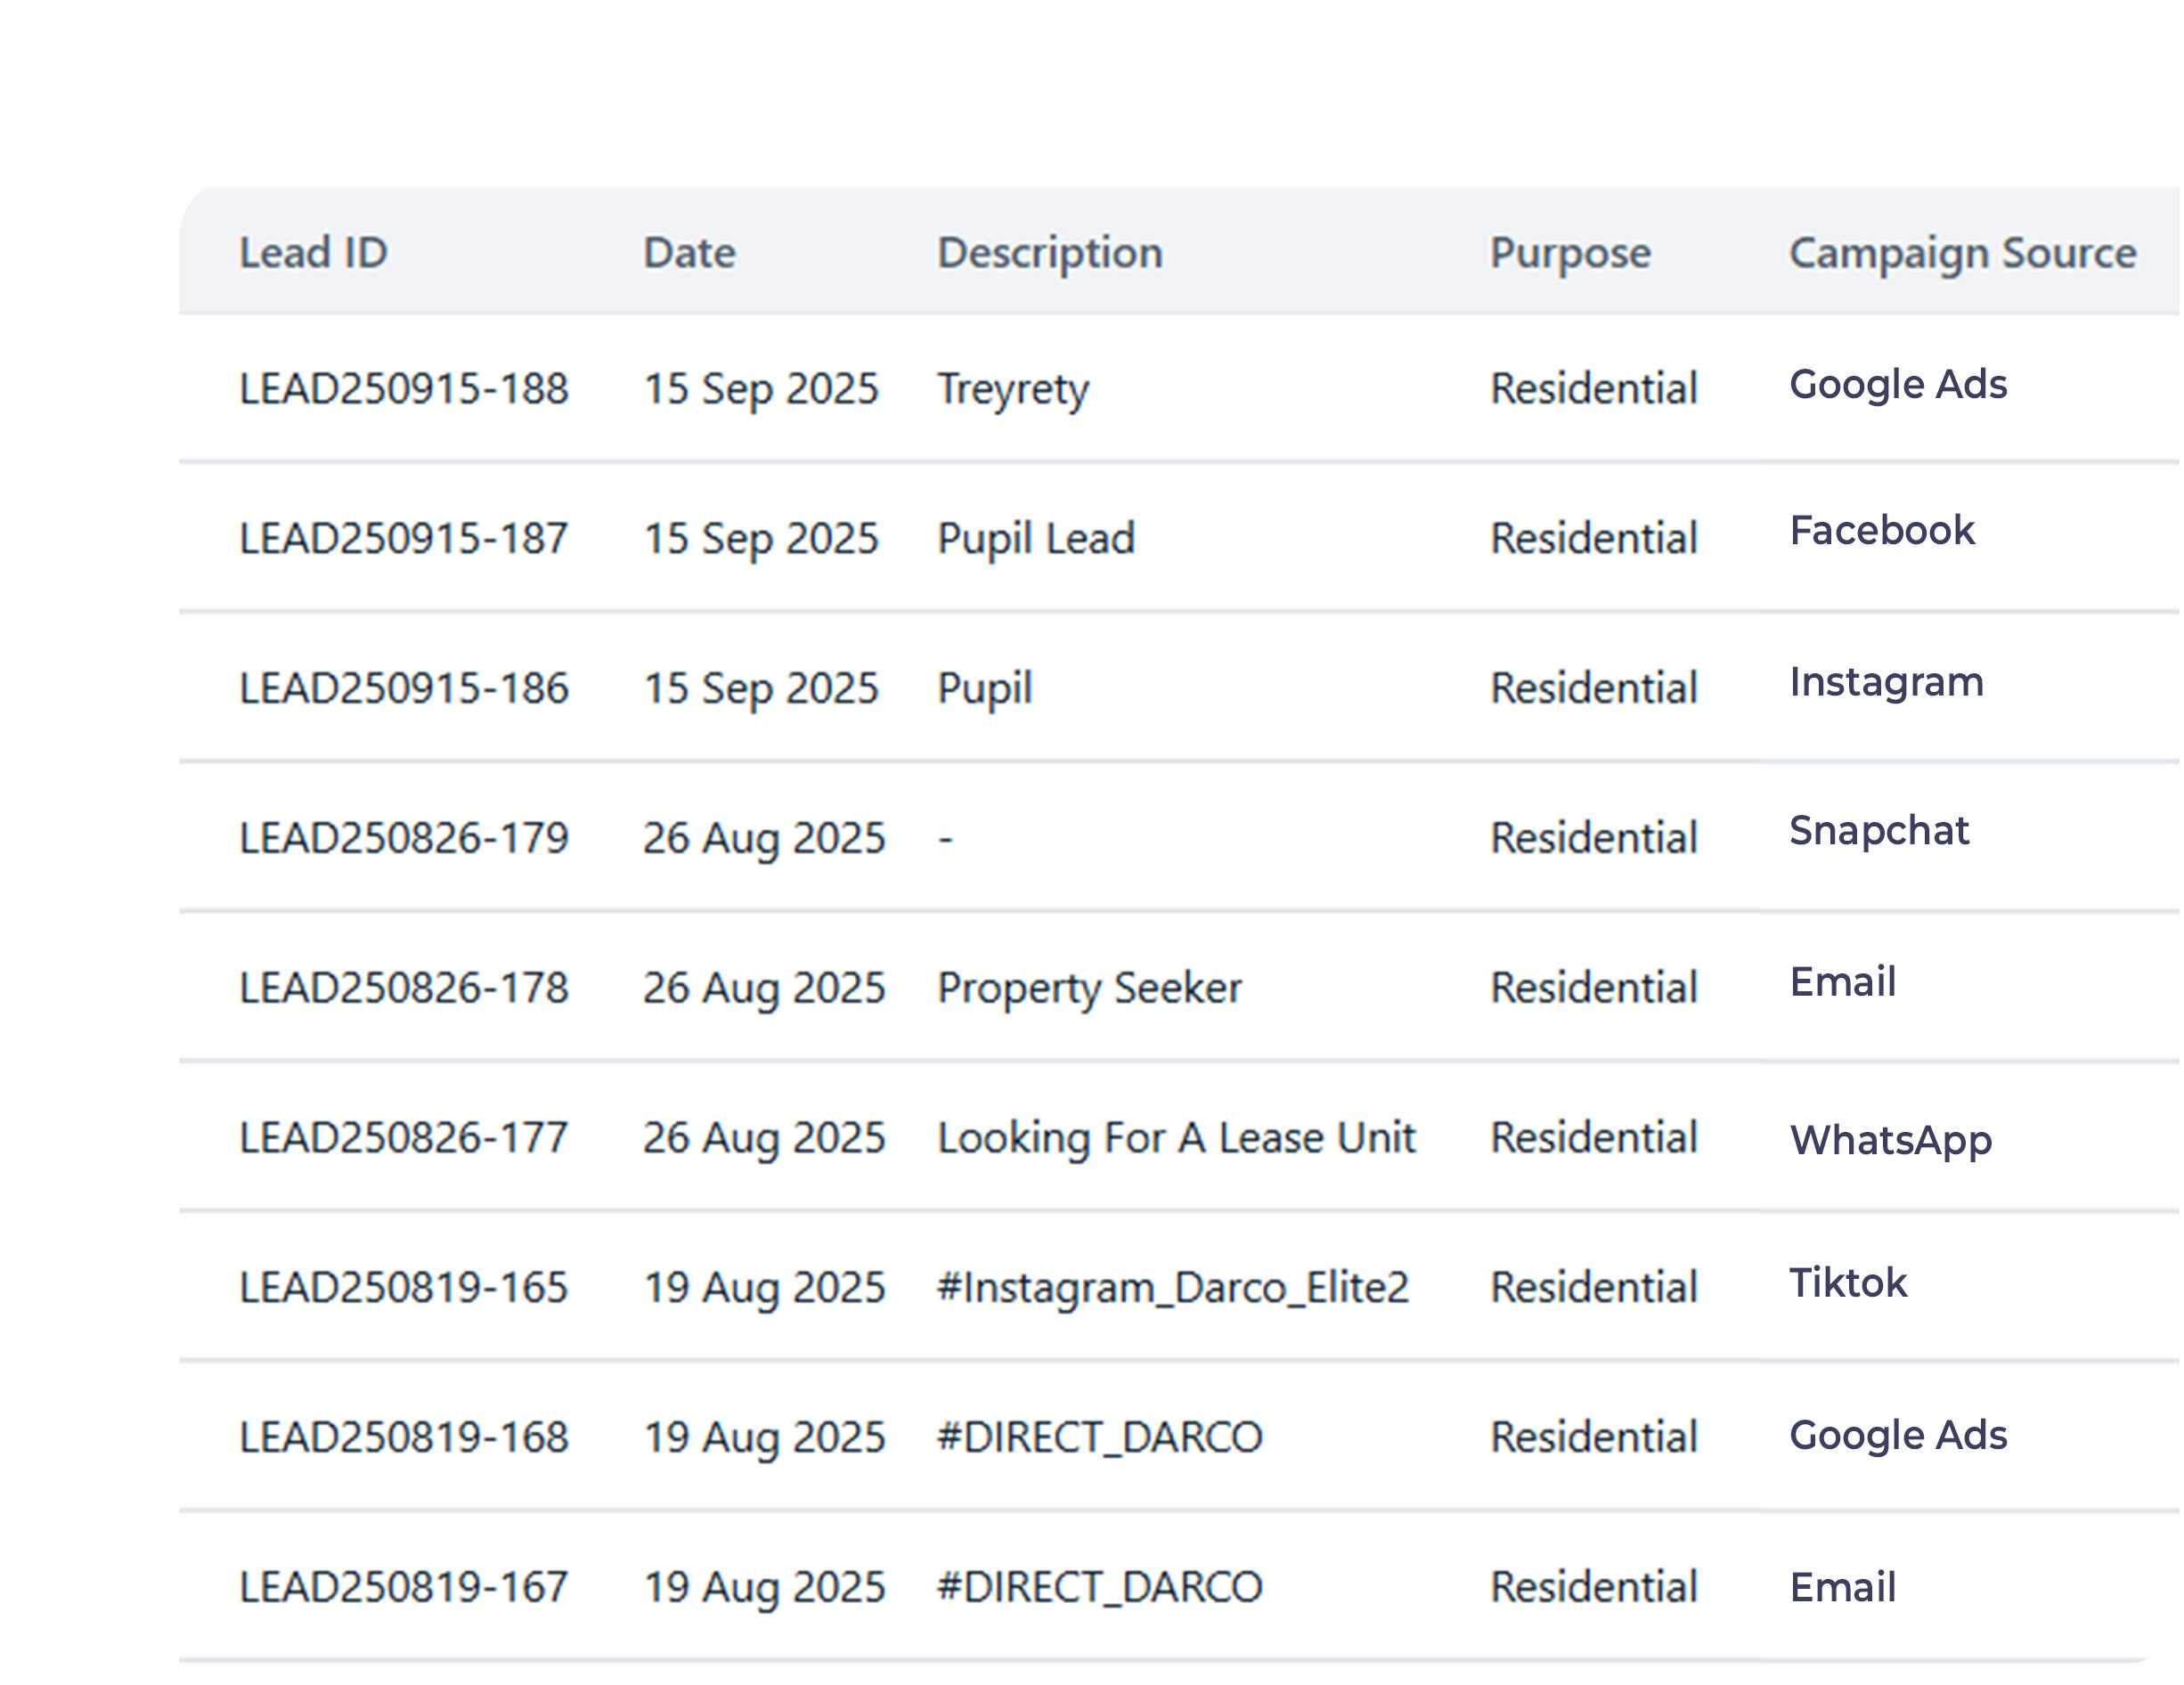This screenshot has height=1685, width=2184.
Task: Click the Property Seeker description
Action: pos(1088,988)
